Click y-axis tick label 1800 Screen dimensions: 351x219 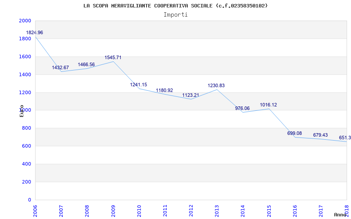pyautogui.click(x=25, y=39)
